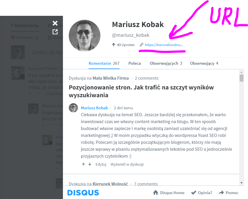Viewport: 248px width, 199px height.
Task: Click Edytuj below the SEO comment
Action: [x=101, y=164]
